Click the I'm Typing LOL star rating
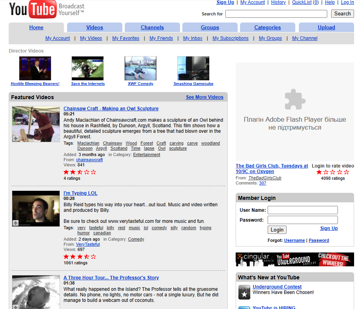Screen dimensions: 360x309 [80, 256]
